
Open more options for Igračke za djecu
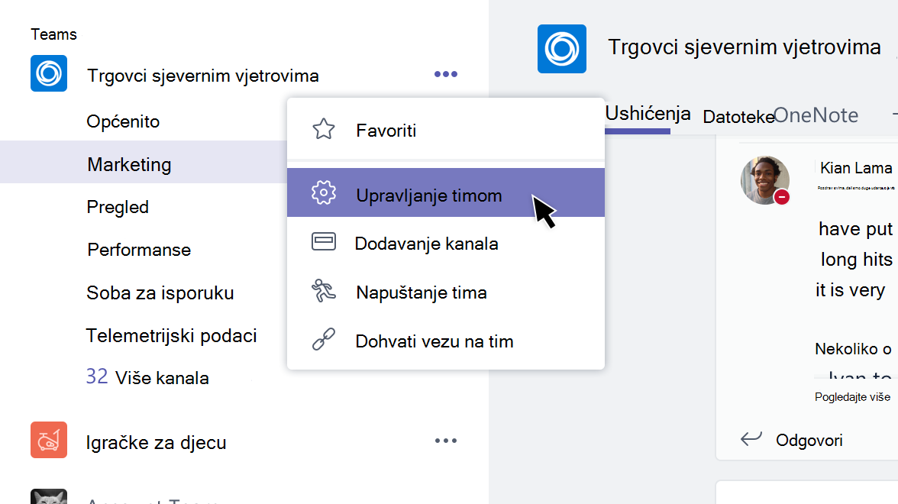446,441
